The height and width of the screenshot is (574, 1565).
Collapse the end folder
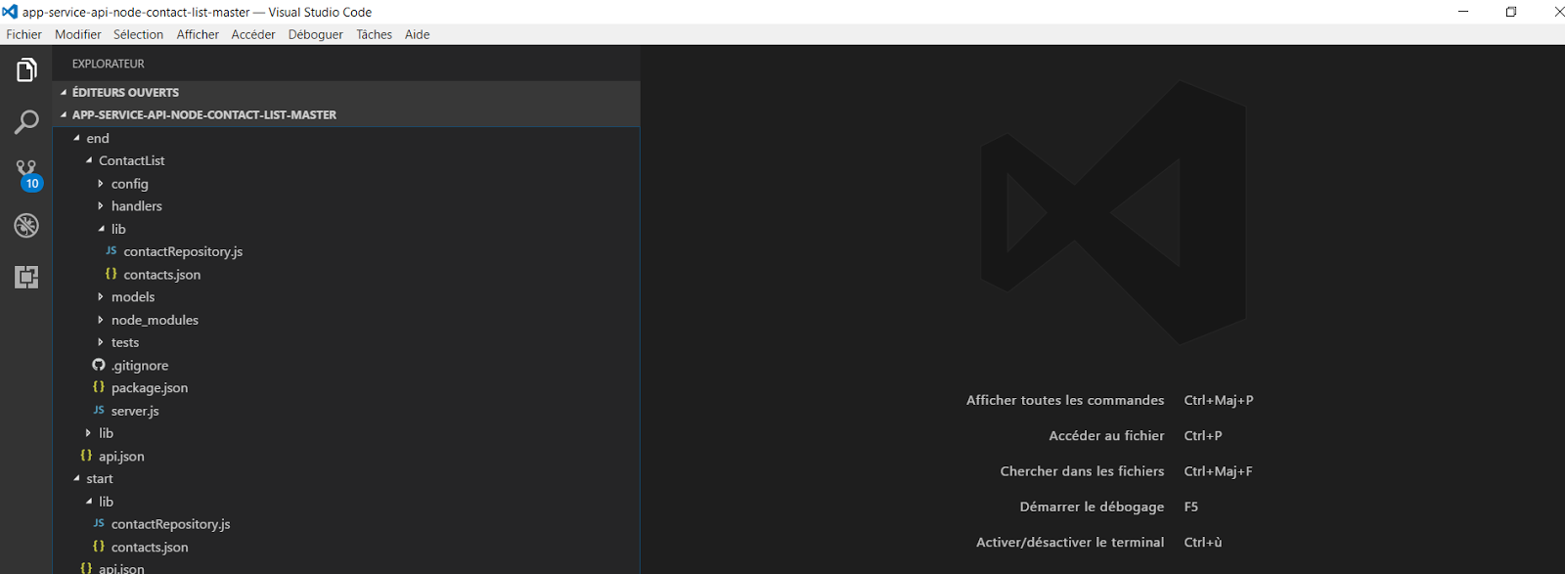tap(76, 138)
